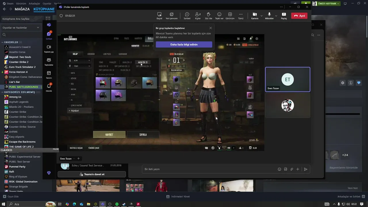
Task: Expand the Kamera options arrow
Action: click(x=261, y=16)
